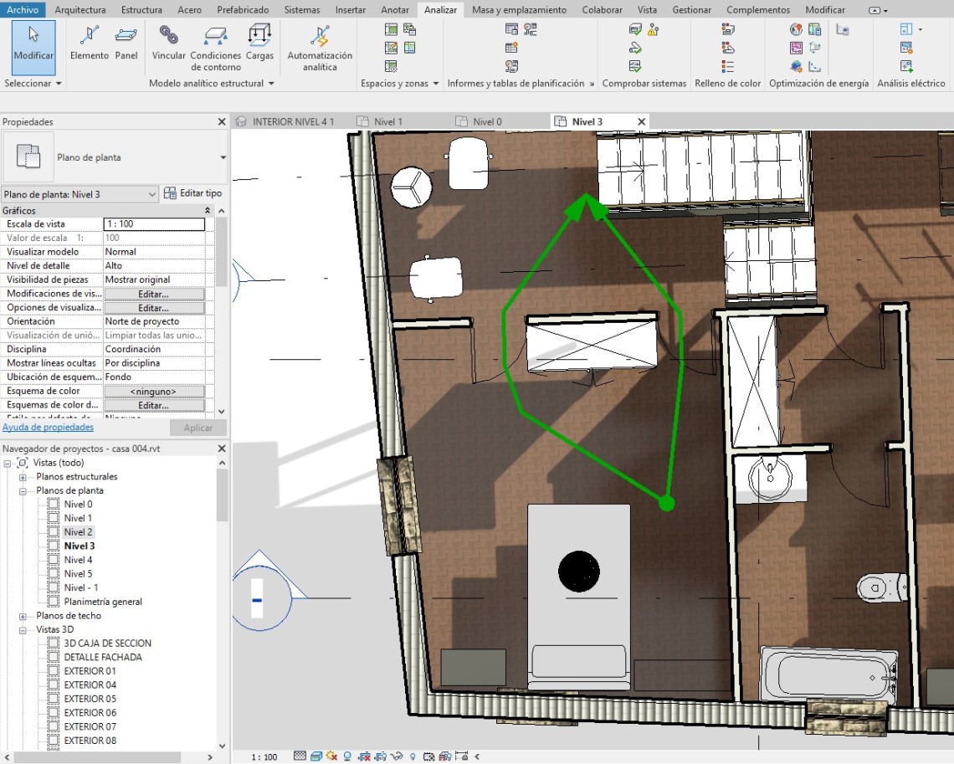Expand the Planos estructurales tree node
This screenshot has width=954, height=764.
23,477
